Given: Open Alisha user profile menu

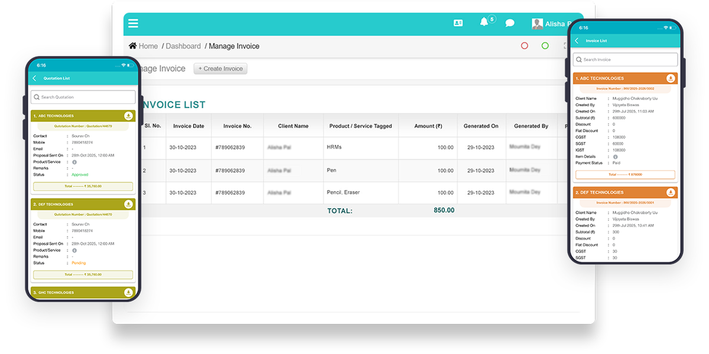Looking at the screenshot, I should [x=549, y=24].
